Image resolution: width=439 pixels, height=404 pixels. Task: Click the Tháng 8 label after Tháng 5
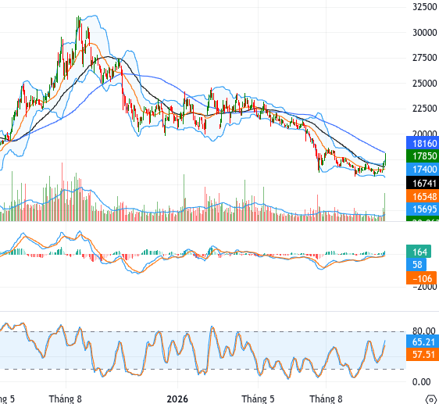[x=326, y=399]
